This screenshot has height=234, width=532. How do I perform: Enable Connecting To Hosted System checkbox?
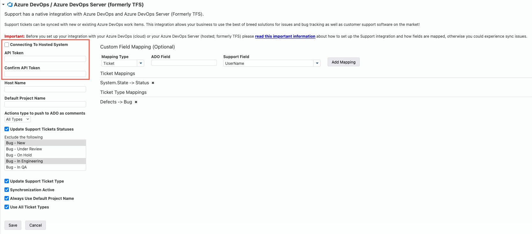[7, 45]
